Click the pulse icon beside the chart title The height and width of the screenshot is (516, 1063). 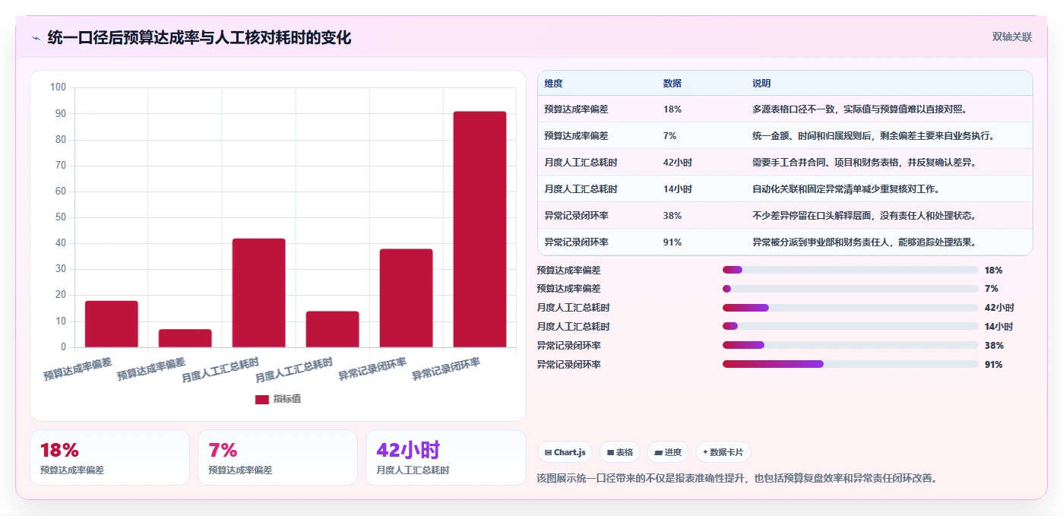[x=36, y=38]
